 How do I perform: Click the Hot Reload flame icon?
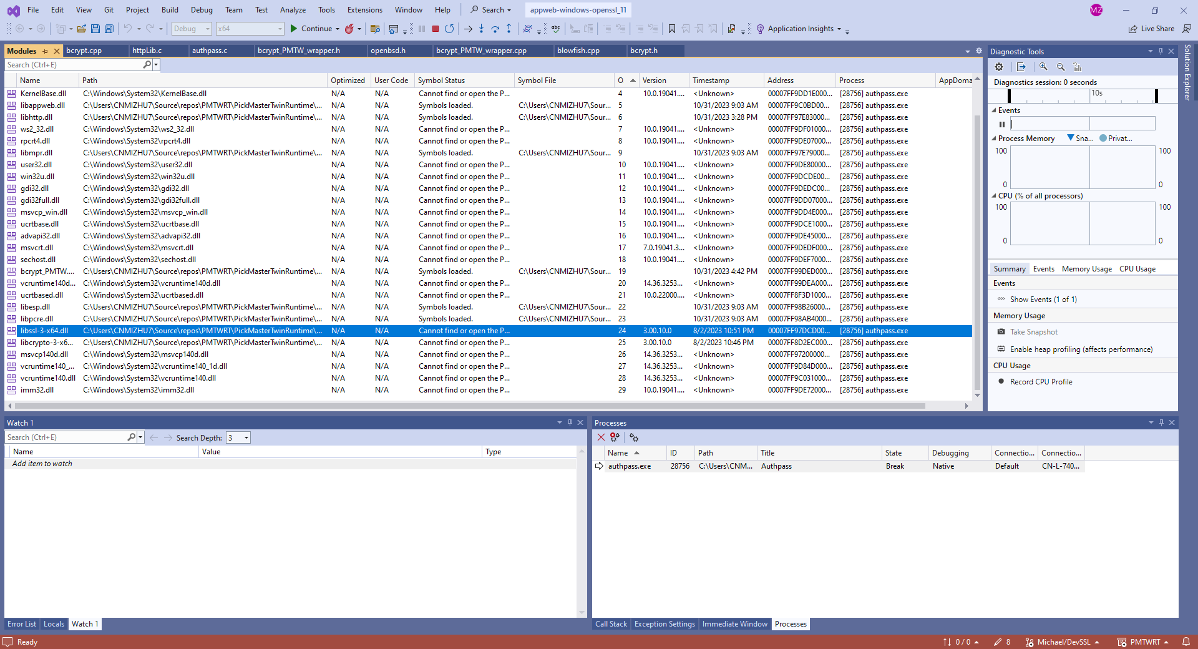tap(349, 29)
